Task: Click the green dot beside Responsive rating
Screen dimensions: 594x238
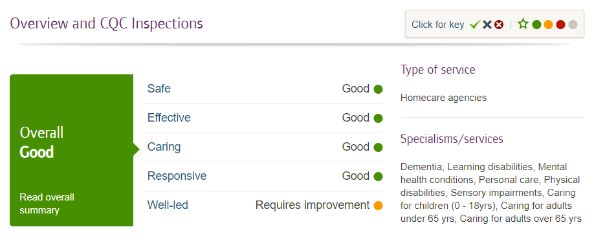Action: click(378, 177)
